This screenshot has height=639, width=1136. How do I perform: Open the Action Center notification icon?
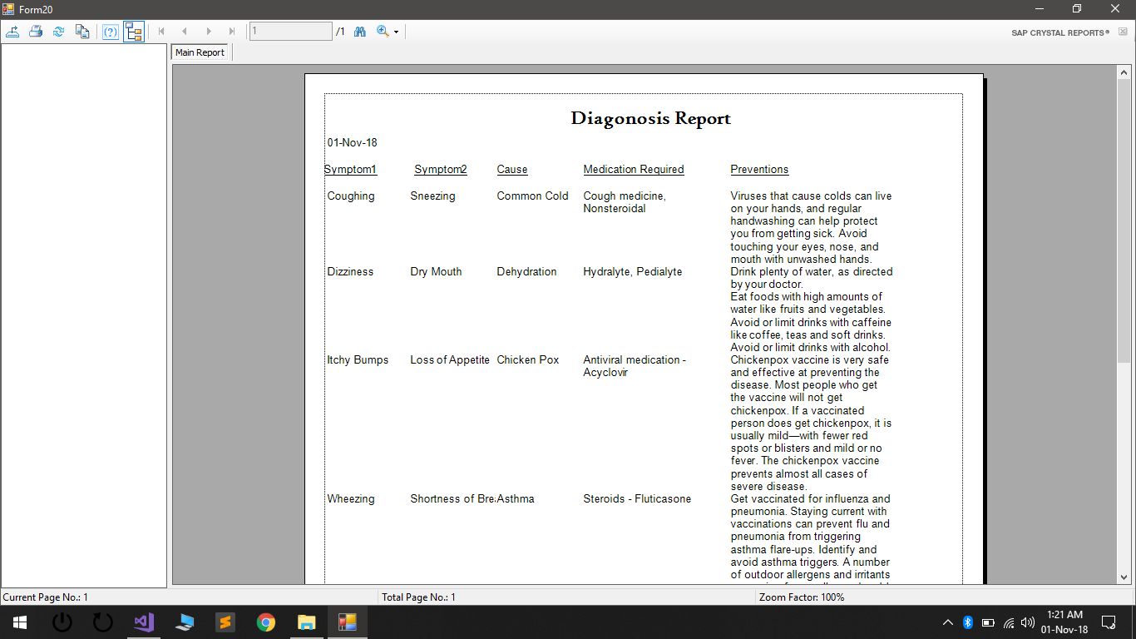tap(1109, 622)
